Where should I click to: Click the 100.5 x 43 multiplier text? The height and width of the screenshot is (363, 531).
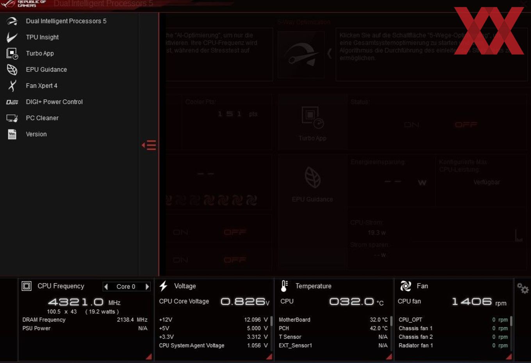(62, 312)
